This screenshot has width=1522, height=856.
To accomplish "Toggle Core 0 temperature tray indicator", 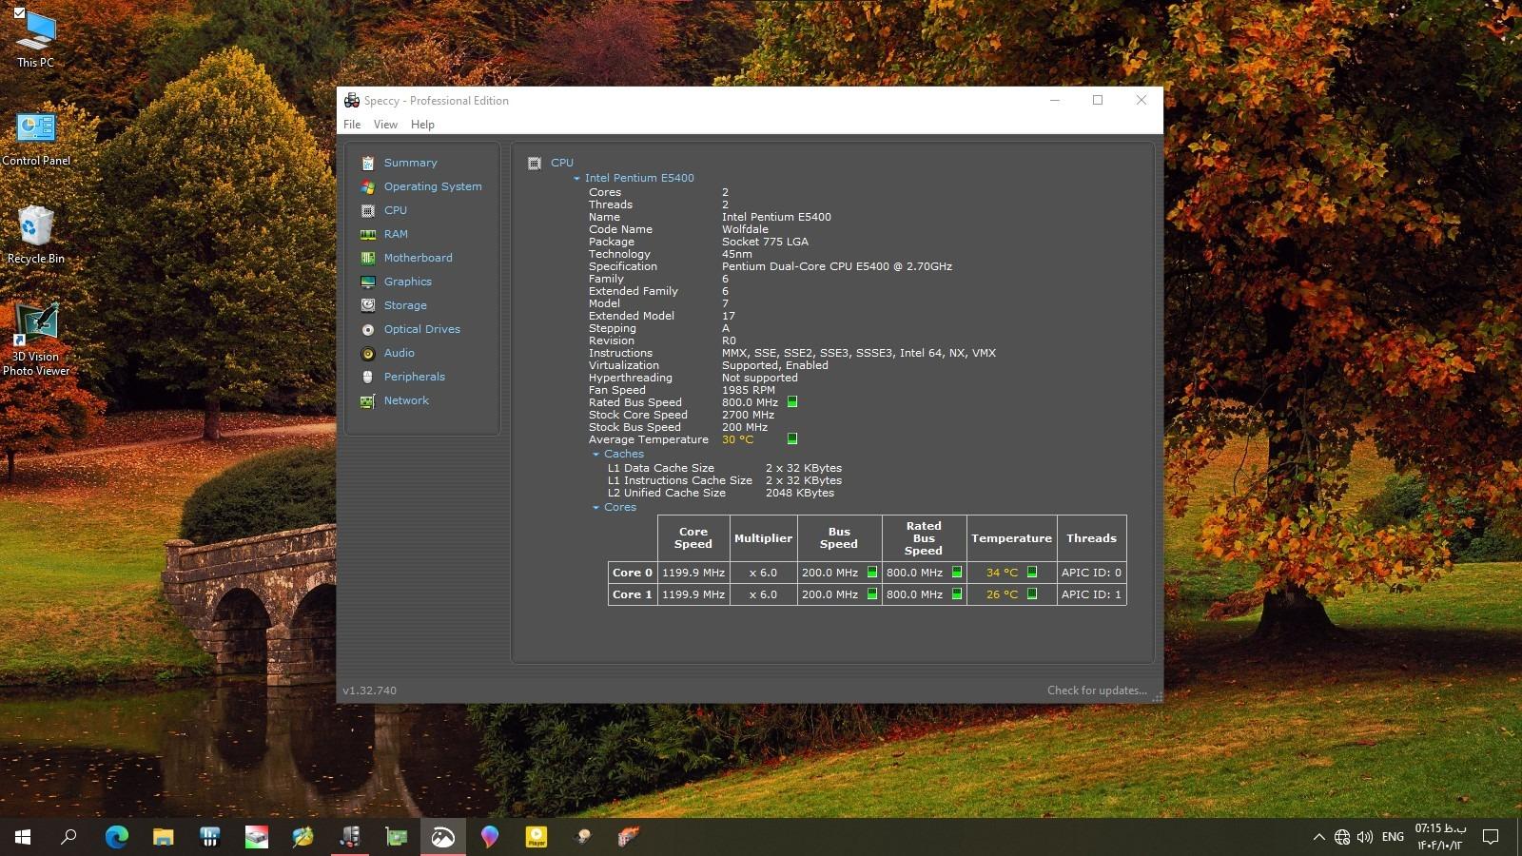I will (x=1032, y=573).
